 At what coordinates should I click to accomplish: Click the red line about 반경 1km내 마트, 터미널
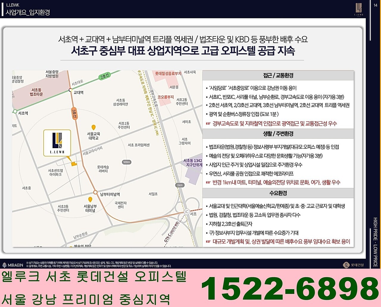click(273, 183)
